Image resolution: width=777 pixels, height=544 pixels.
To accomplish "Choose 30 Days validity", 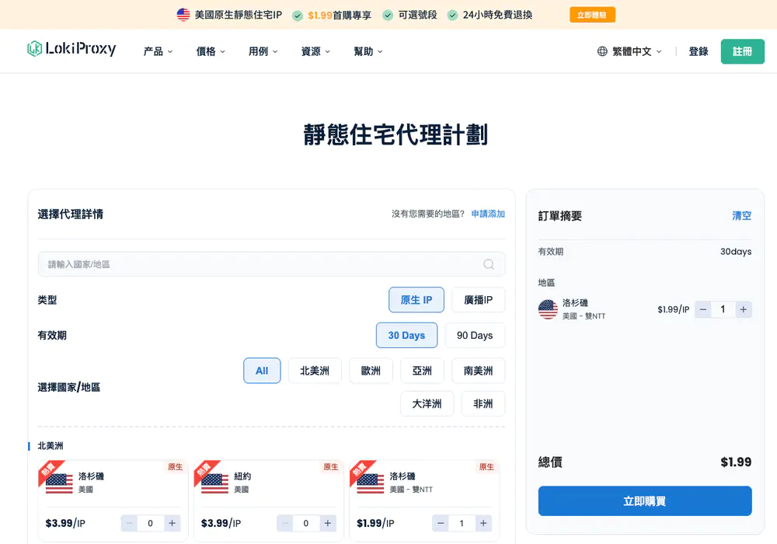I will pos(406,336).
